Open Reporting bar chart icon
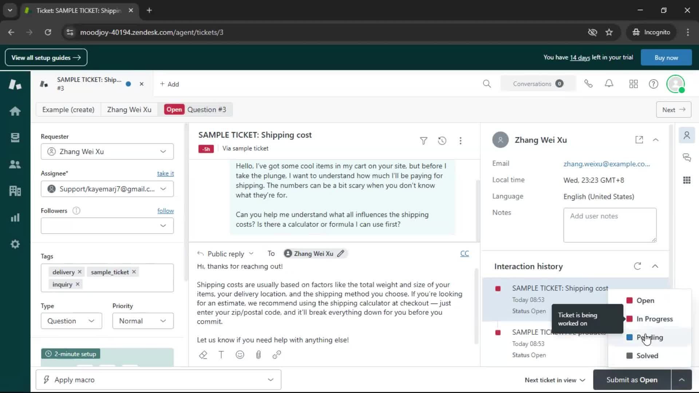This screenshot has height=393, width=699. point(15,218)
